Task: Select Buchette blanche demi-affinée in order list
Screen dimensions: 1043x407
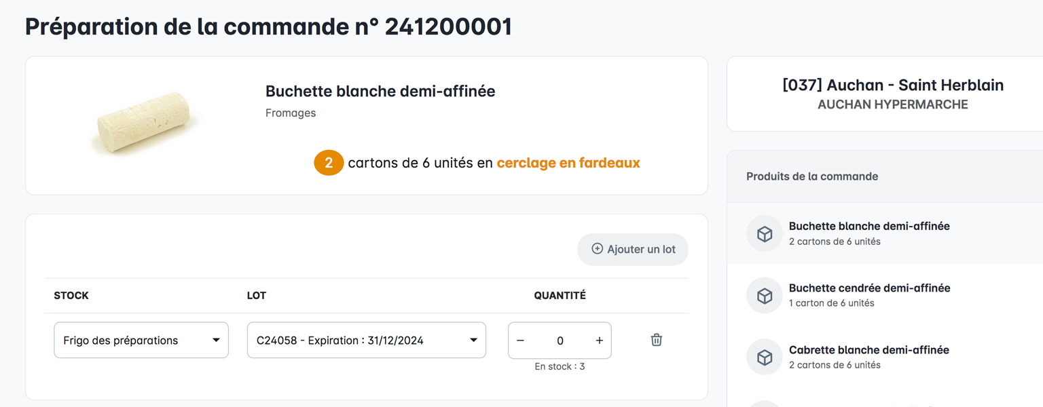Action: click(x=869, y=233)
